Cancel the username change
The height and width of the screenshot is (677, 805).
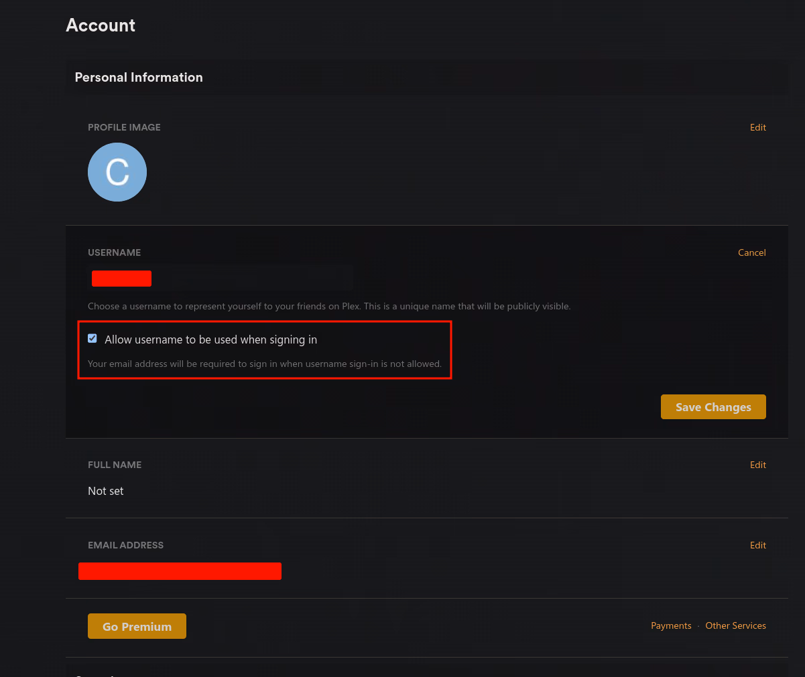[751, 252]
